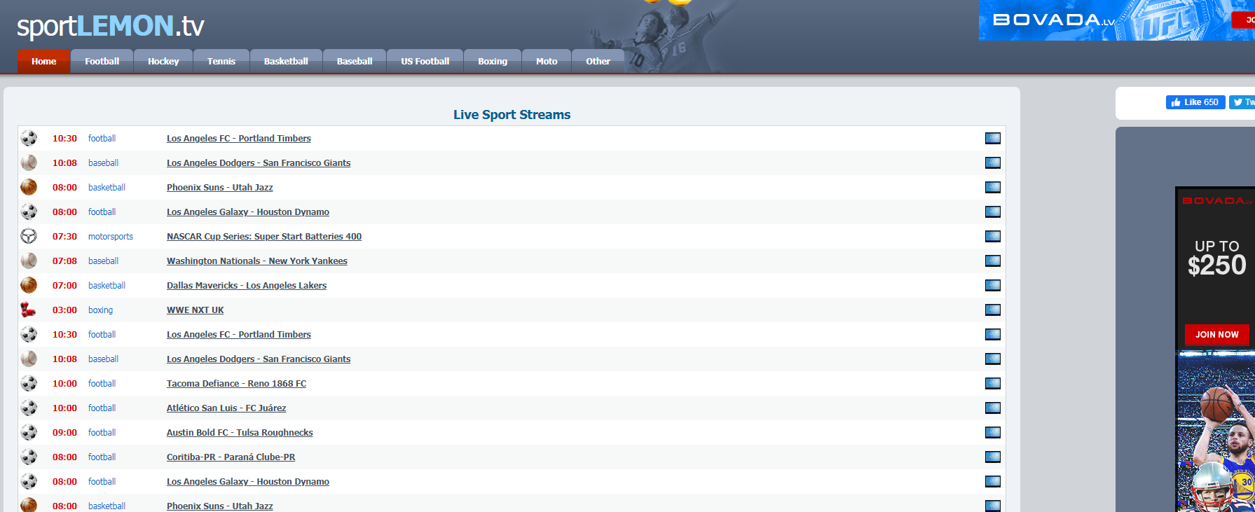Open the WWE NXT UK link
Image resolution: width=1255 pixels, height=512 pixels.
(196, 310)
